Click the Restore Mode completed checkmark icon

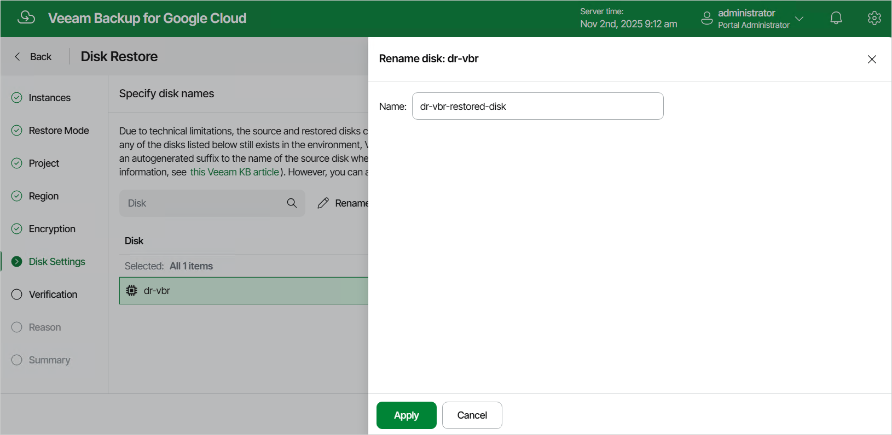pos(17,131)
